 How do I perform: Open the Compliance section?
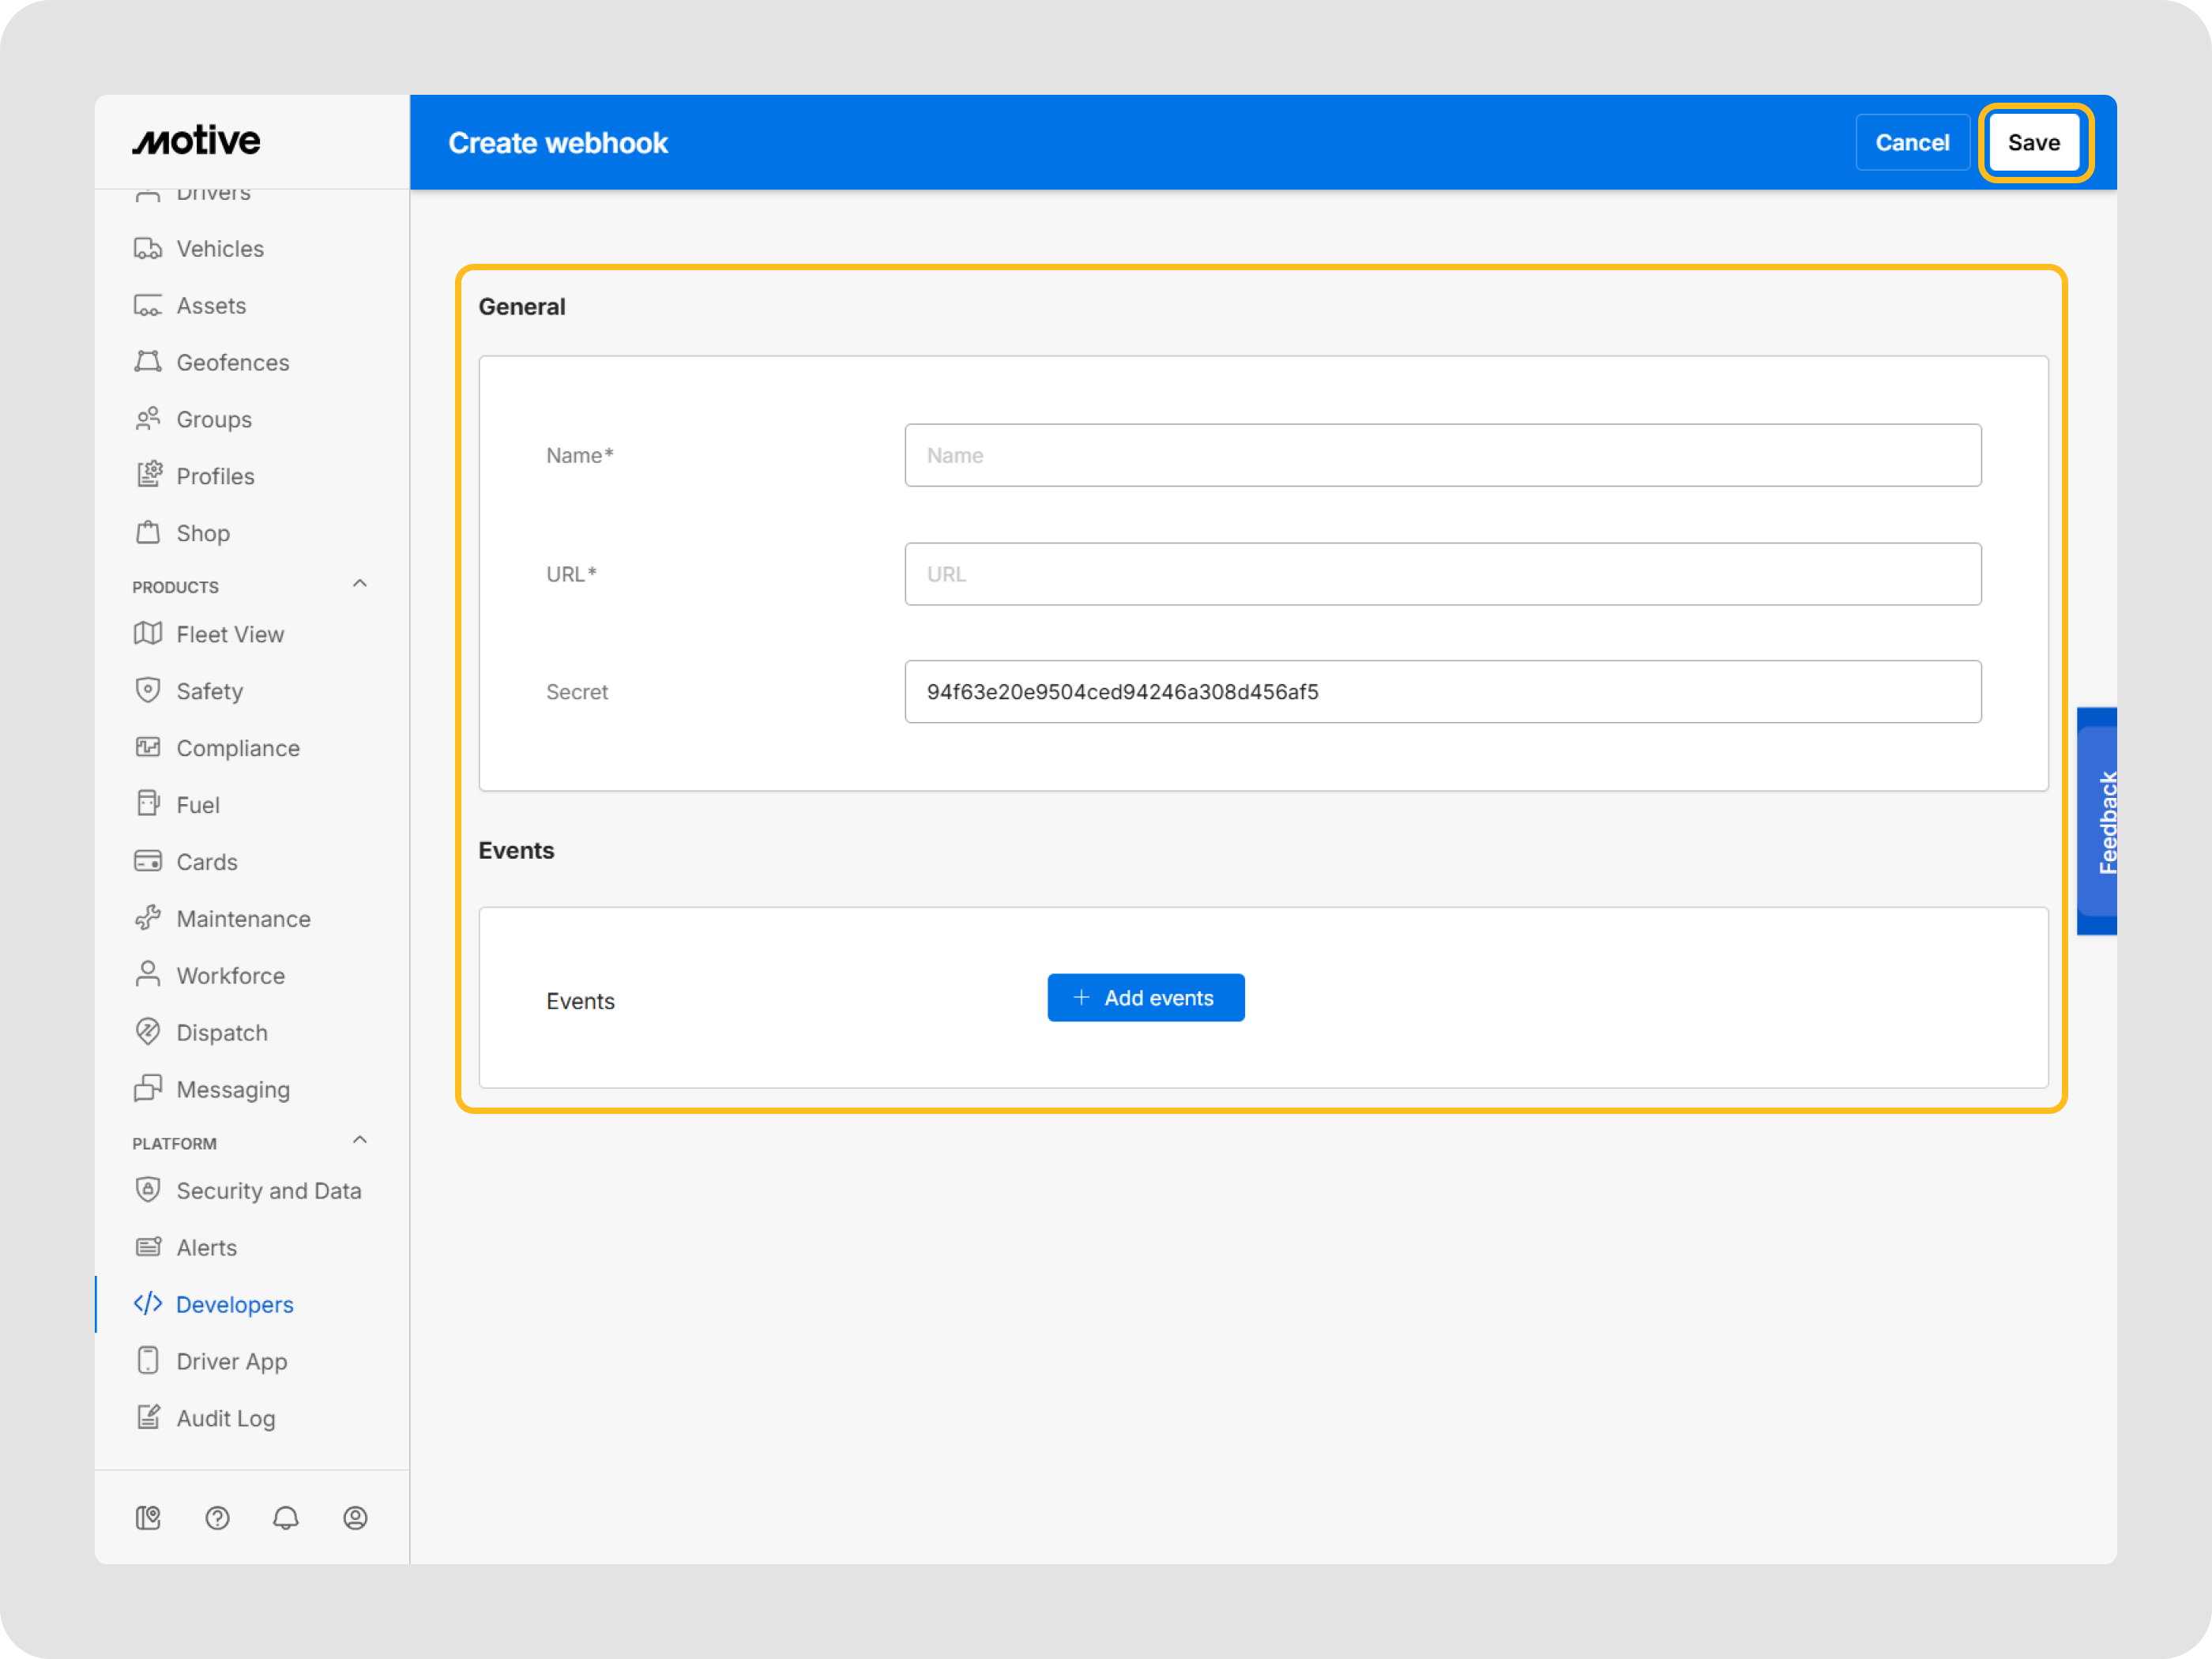(238, 747)
